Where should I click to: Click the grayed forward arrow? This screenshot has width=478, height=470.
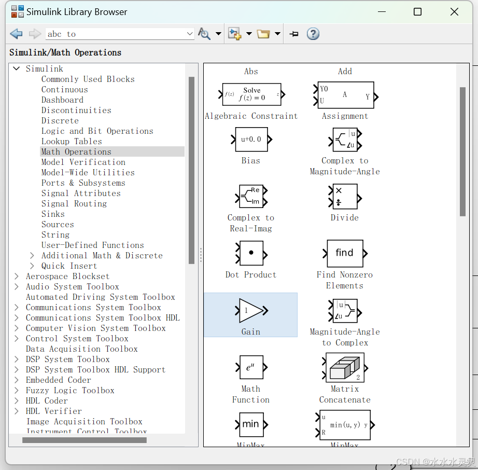coord(35,34)
